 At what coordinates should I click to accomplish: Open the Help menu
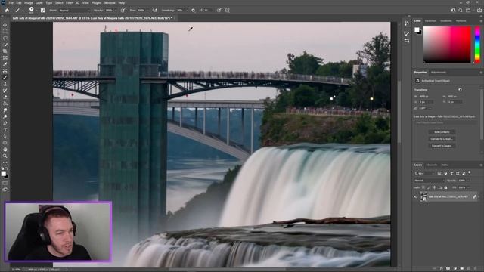[x=122, y=3]
